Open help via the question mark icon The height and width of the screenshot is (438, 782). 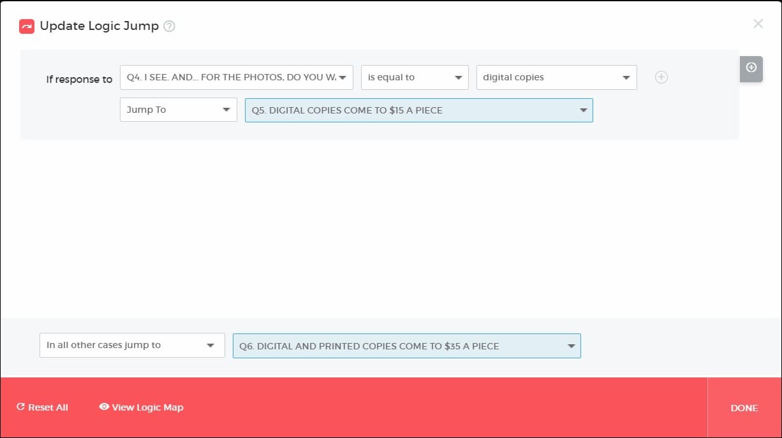click(x=169, y=26)
